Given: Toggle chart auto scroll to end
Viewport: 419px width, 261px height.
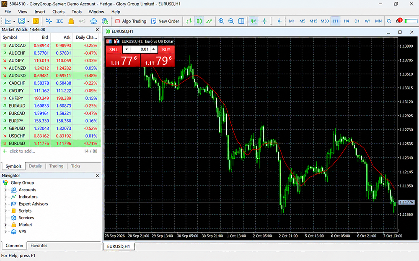Looking at the screenshot, I should (253, 21).
